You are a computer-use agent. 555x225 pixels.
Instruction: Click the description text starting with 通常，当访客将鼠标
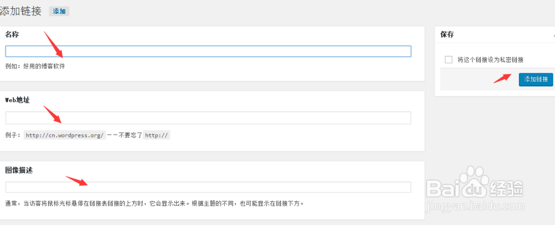tap(155, 204)
